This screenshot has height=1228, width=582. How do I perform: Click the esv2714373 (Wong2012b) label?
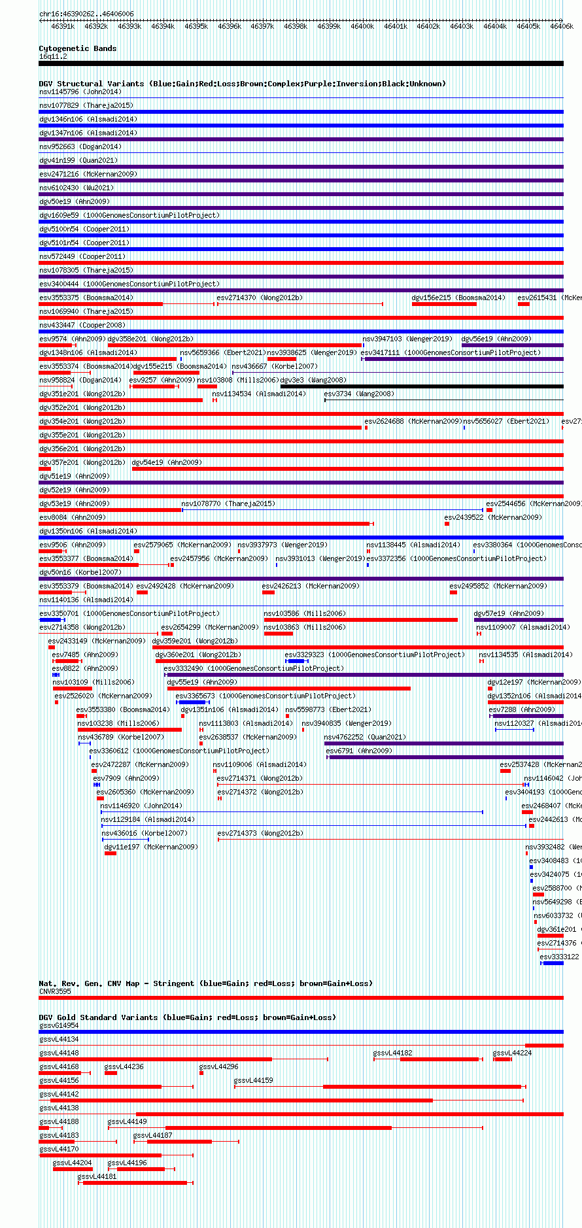[260, 833]
